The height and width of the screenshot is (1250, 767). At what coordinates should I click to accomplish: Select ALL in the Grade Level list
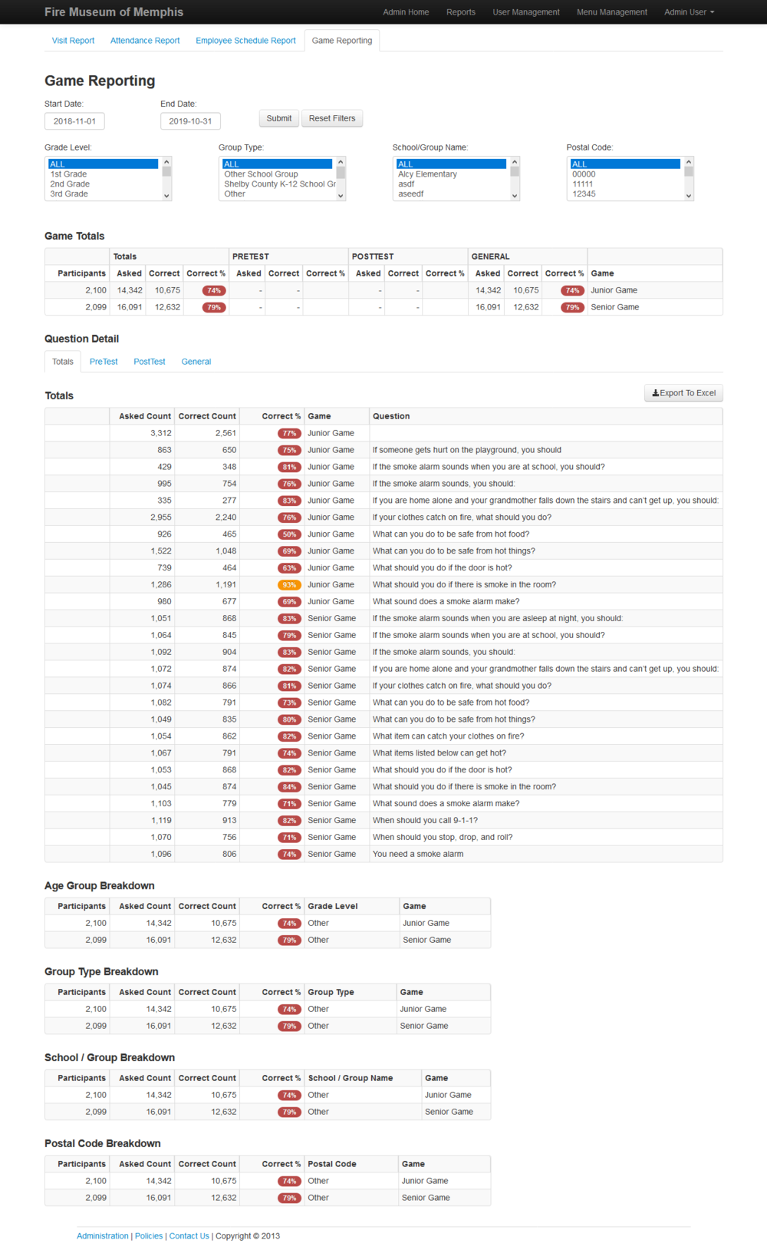103,164
